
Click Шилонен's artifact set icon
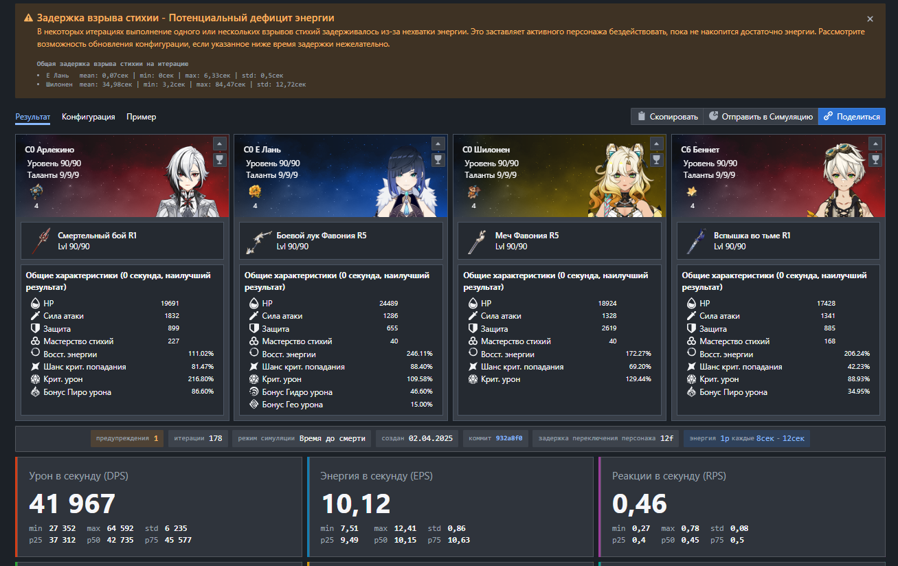(x=473, y=191)
